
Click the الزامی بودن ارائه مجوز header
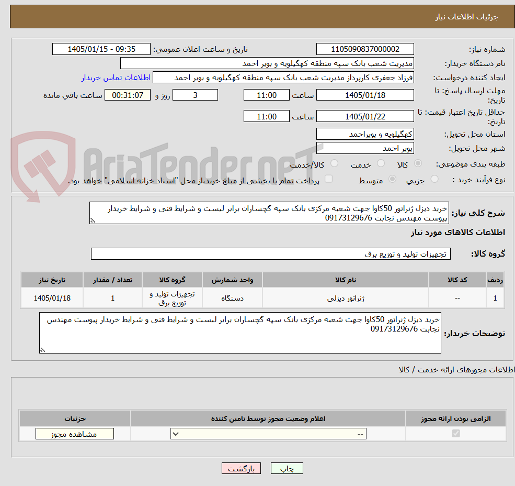456,418
